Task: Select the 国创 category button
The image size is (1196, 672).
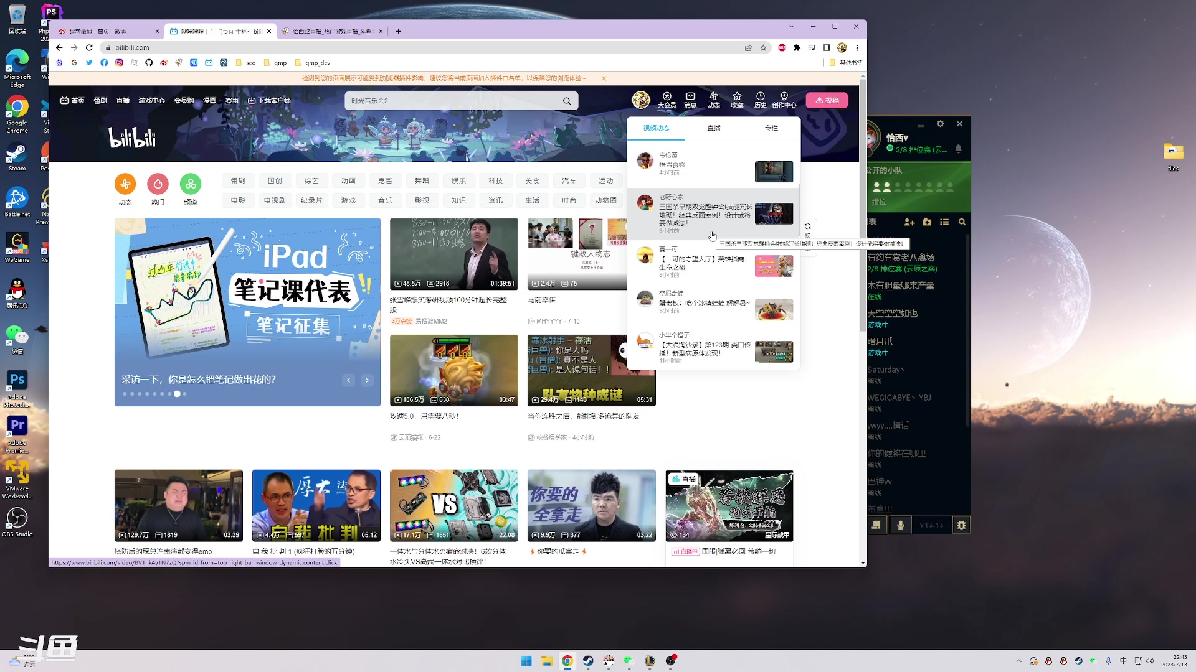Action: coord(275,180)
